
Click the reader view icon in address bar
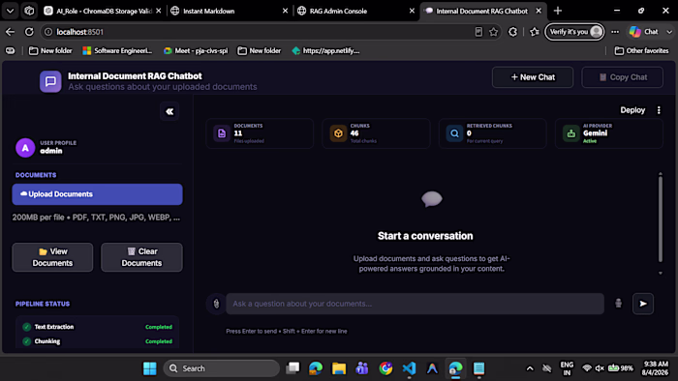[478, 32]
